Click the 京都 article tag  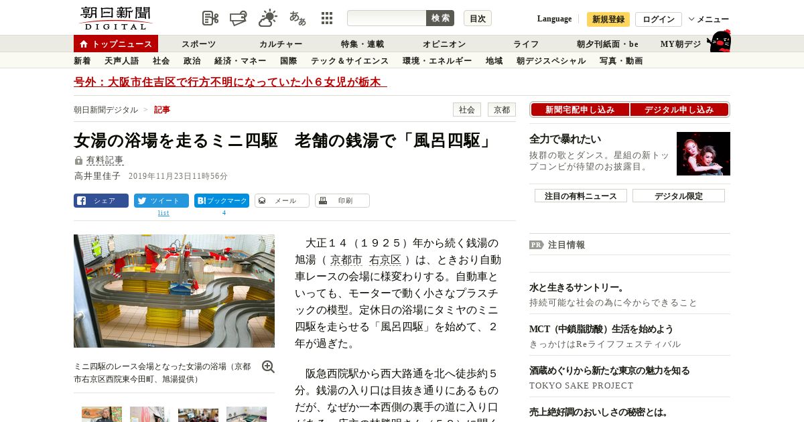coord(502,109)
